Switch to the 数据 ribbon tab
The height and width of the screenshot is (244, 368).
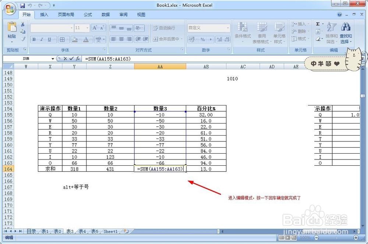tap(105, 15)
